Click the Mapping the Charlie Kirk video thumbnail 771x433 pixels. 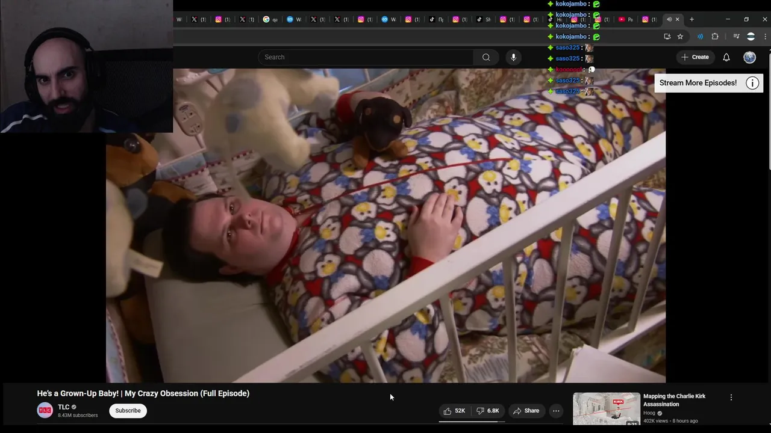click(607, 409)
